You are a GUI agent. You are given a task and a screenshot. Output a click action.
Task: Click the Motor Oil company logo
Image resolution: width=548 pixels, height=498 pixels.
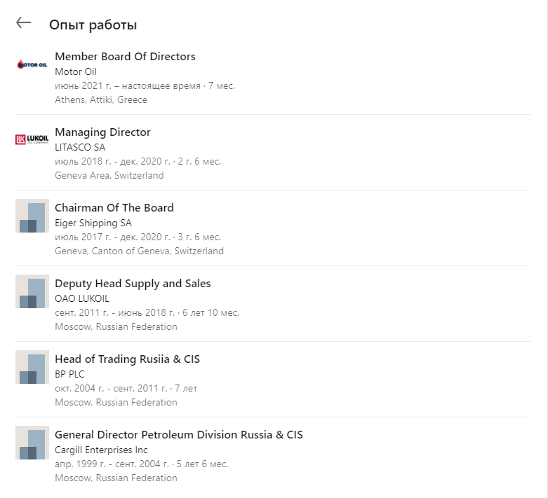tap(32, 64)
